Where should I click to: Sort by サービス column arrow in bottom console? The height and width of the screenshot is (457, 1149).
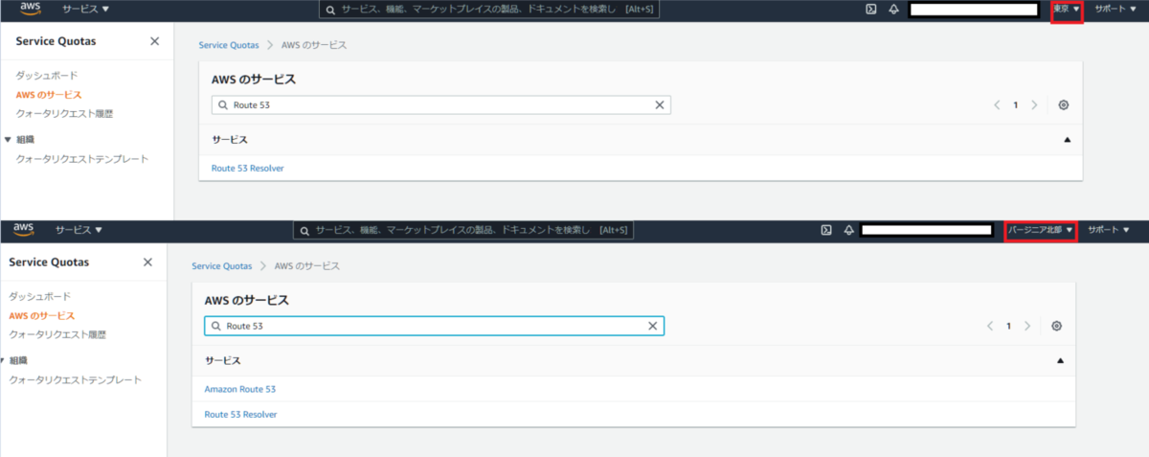1060,360
